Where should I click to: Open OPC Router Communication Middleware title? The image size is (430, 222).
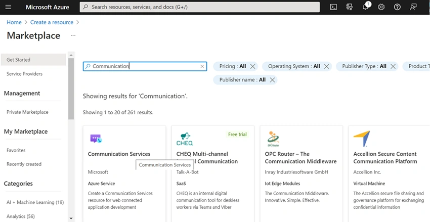click(x=300, y=158)
